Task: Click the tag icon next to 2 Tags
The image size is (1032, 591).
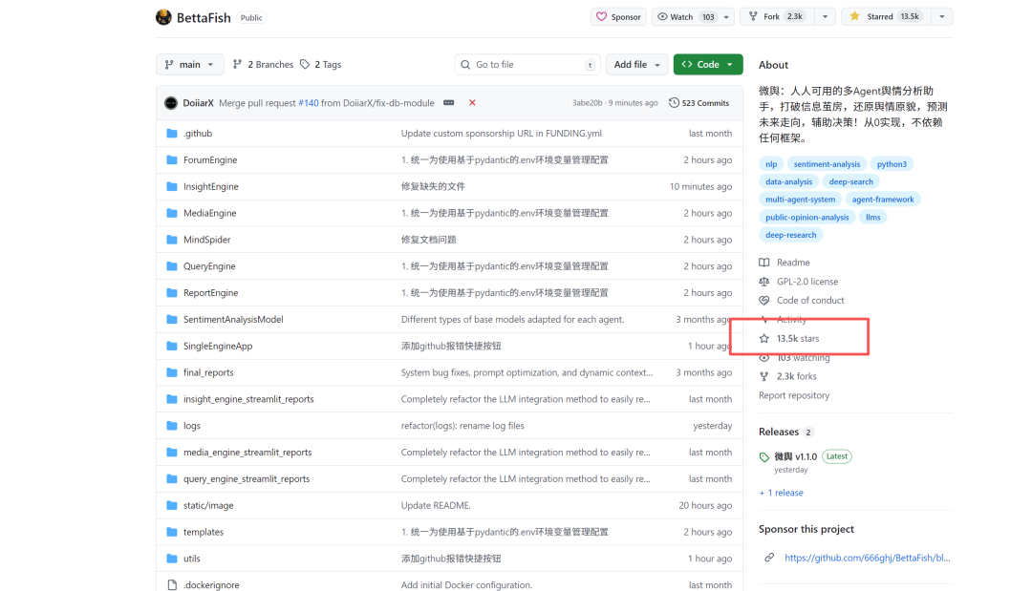Action: tap(305, 64)
